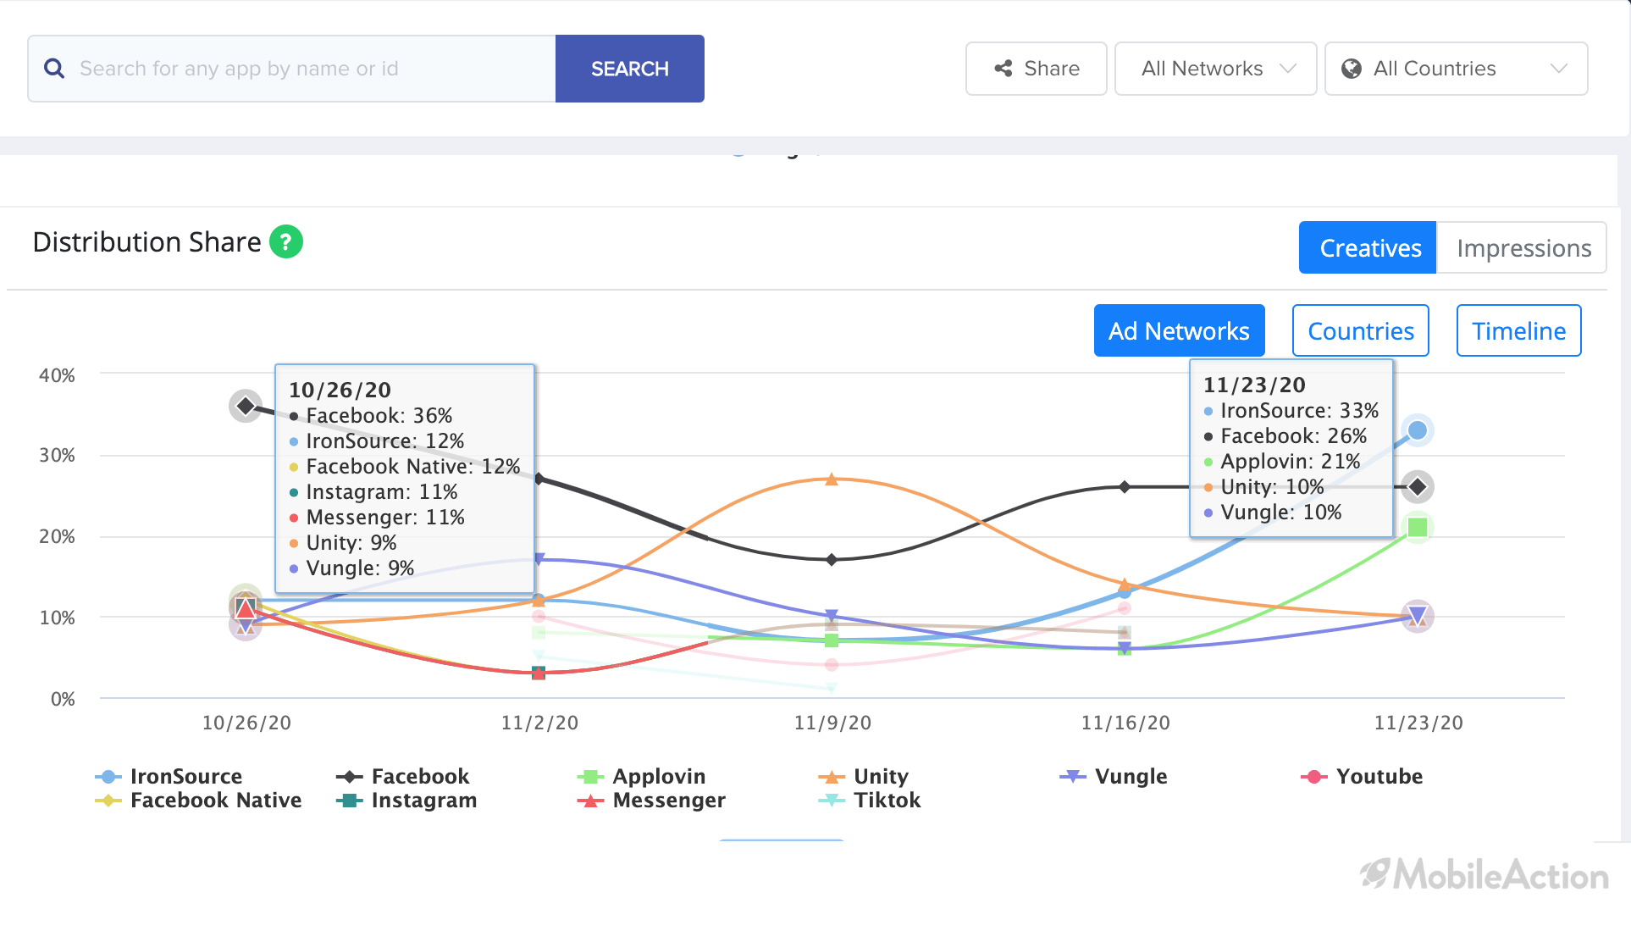Open the green Distribution Share help icon

coord(286,241)
